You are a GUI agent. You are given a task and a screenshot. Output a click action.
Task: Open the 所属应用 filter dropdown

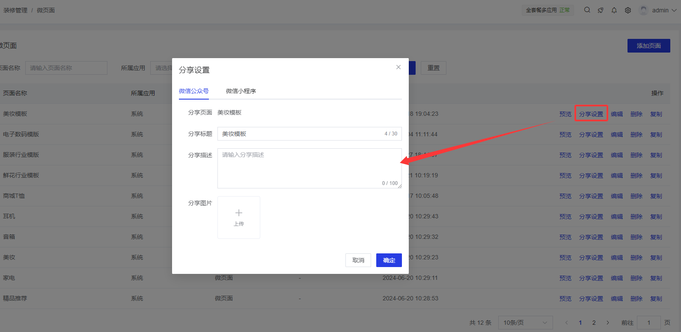(x=162, y=68)
